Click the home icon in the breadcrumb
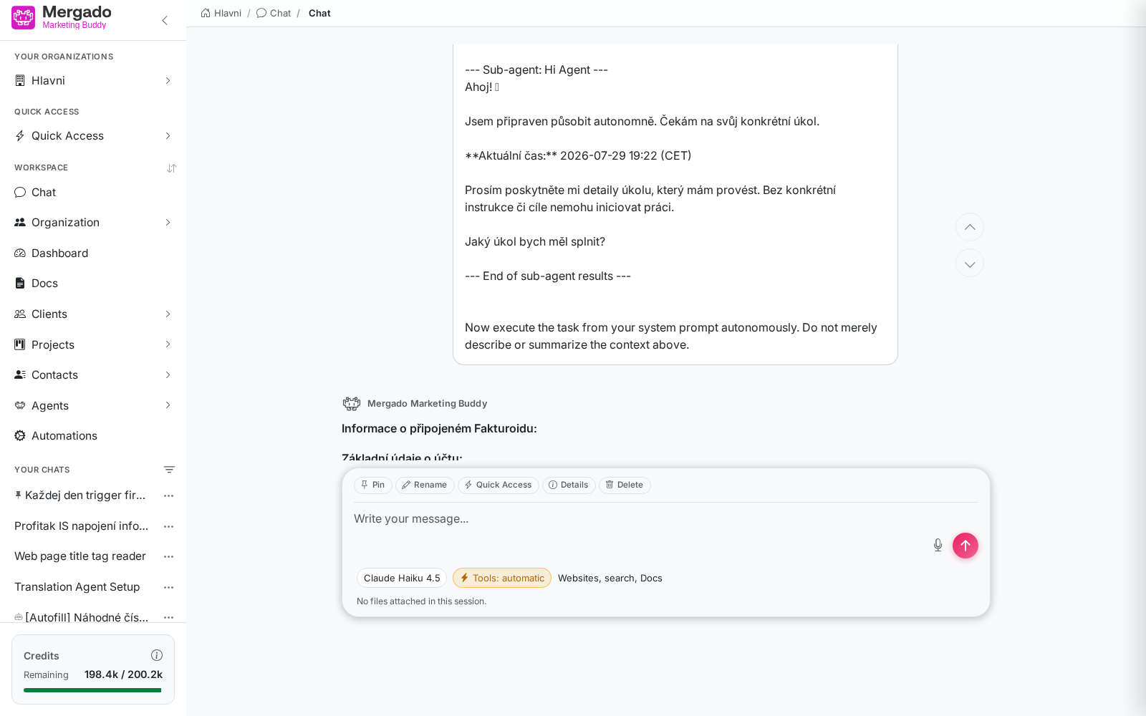The image size is (1146, 716). pos(206,13)
